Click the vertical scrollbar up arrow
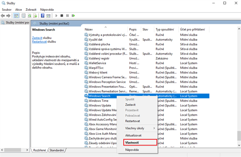 (239, 29)
